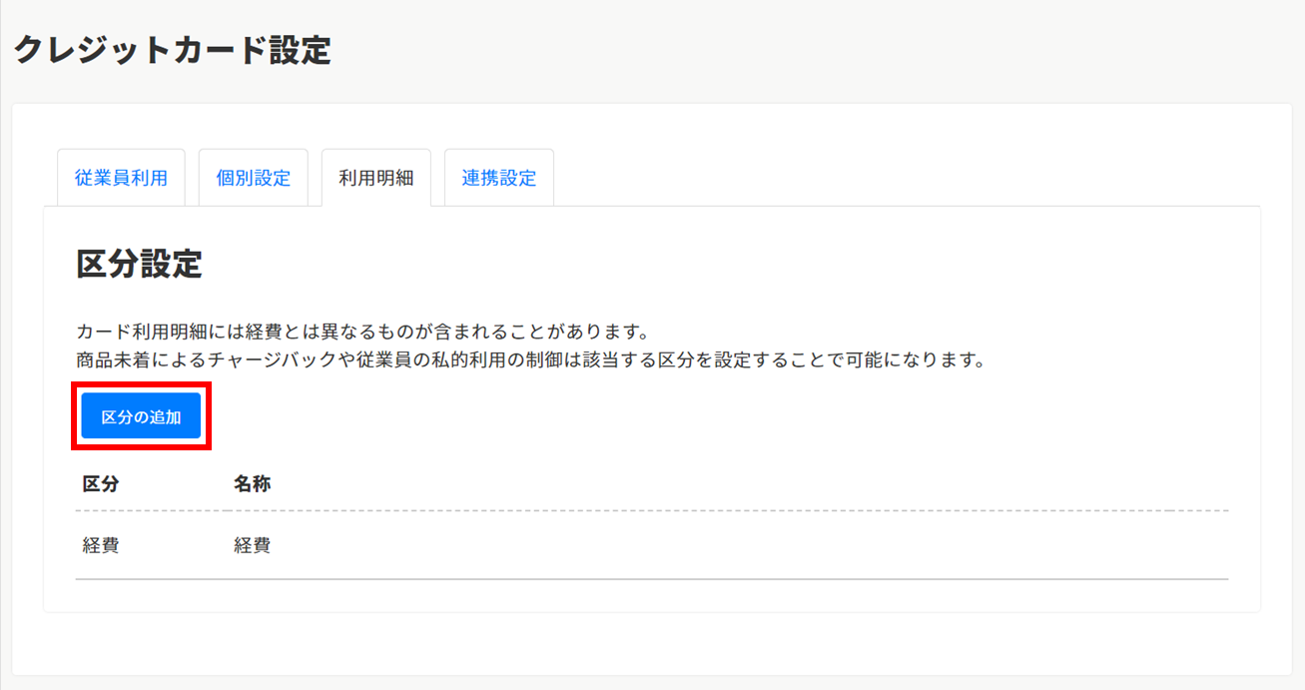This screenshot has width=1305, height=690.
Task: Click blank header area right of 名称
Action: [x=749, y=484]
